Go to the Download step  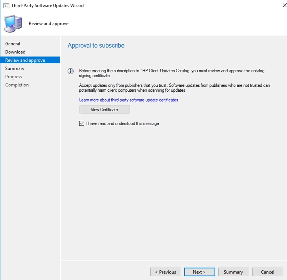15,52
